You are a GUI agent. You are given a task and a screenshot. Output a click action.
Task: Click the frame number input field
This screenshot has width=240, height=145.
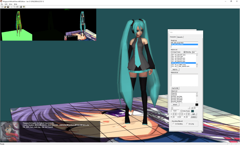[x=196, y=108]
